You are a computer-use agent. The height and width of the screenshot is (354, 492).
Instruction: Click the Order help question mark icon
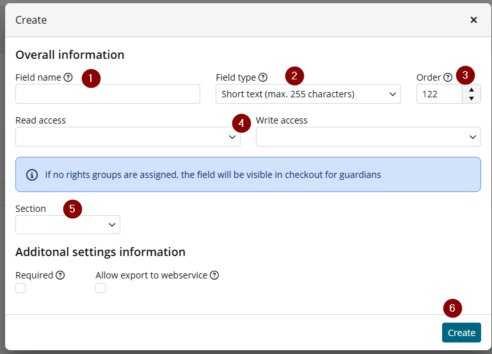coord(448,77)
